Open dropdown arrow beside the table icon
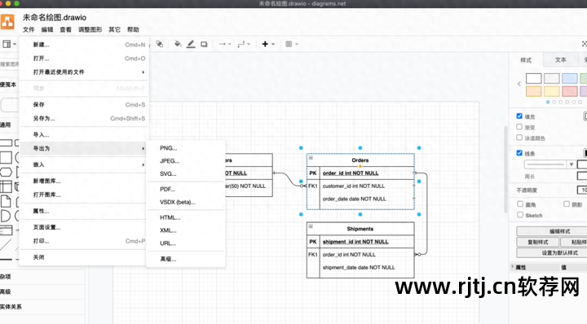The image size is (587, 324). point(297,44)
